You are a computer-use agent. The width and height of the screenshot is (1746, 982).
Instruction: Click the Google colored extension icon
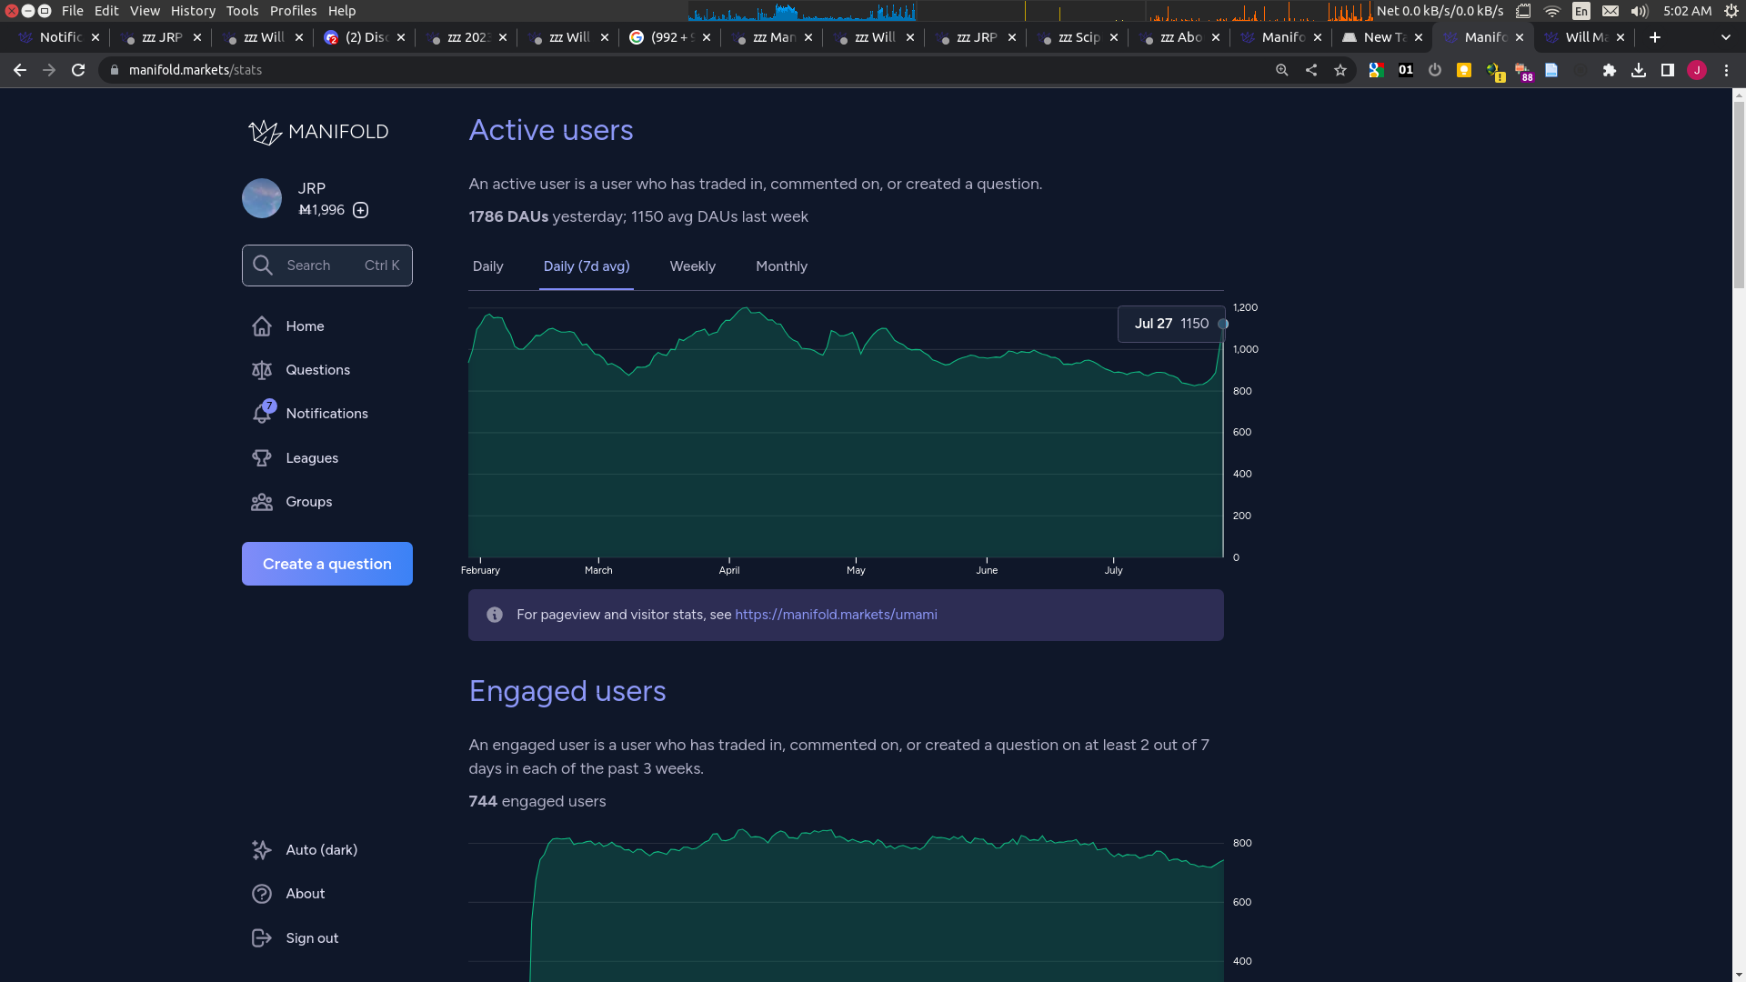tap(1376, 70)
